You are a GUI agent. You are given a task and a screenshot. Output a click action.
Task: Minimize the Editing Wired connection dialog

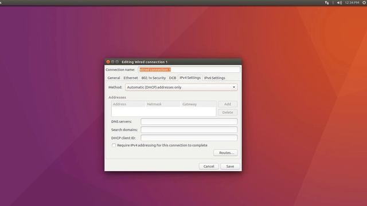pyautogui.click(x=112, y=62)
